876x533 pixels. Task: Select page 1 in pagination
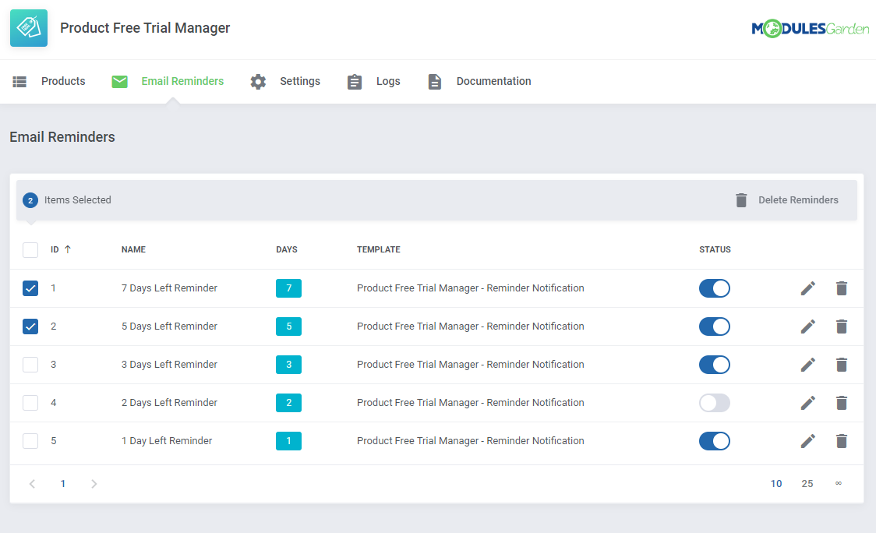click(x=63, y=484)
